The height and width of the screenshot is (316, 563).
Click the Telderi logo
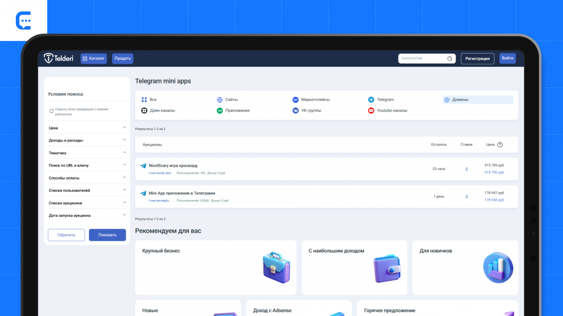pyautogui.click(x=58, y=58)
